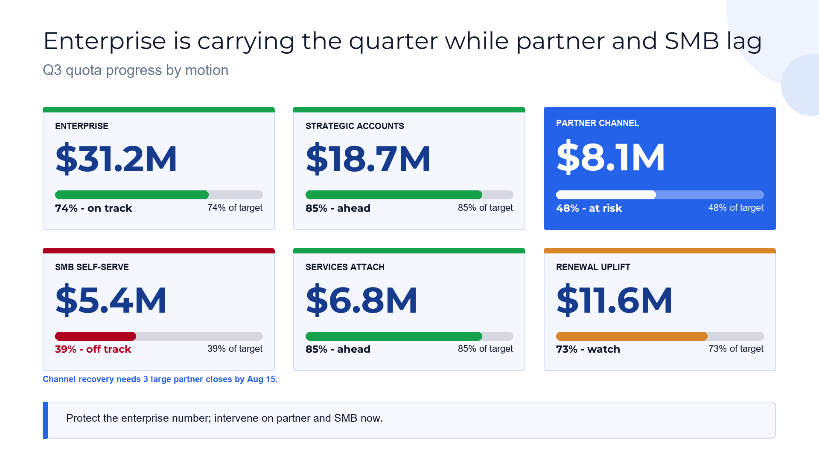This screenshot has width=819, height=460.
Task: Click the white Partner Channel progress bar
Action: (660, 195)
